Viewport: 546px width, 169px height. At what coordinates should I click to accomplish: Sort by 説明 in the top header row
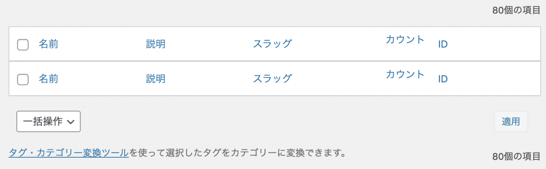[156, 44]
